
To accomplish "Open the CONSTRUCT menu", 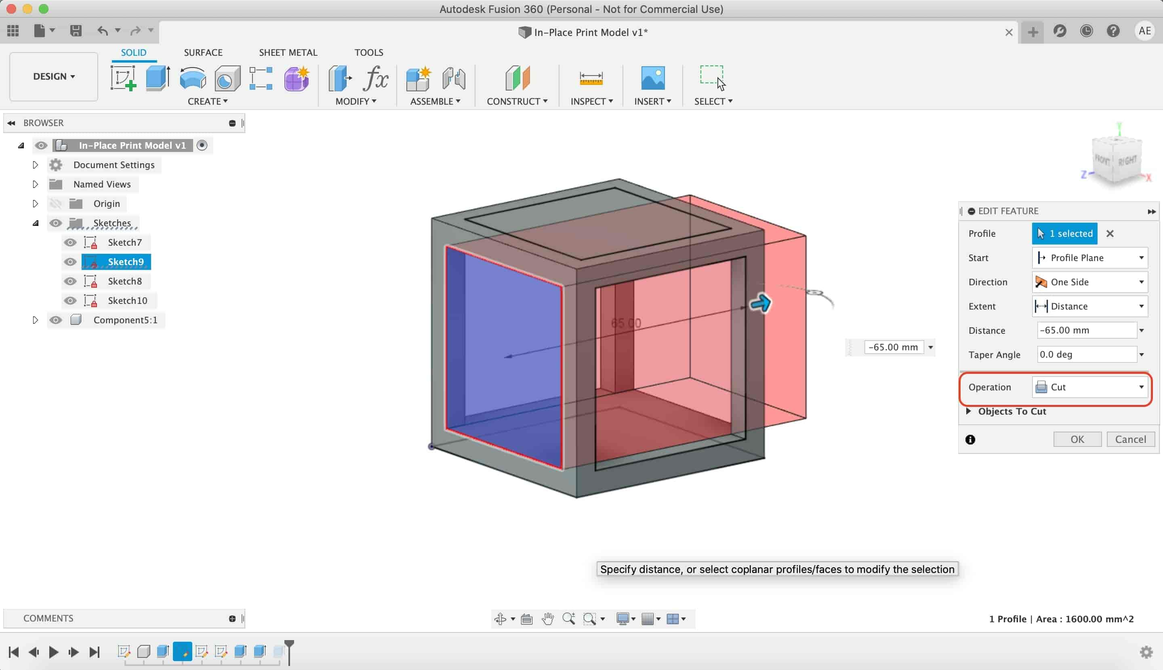I will (517, 101).
